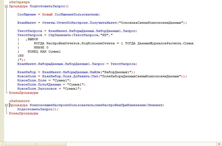Click the ВЫБОР keyword in the query text
222x146 pixels.
click(33, 39)
